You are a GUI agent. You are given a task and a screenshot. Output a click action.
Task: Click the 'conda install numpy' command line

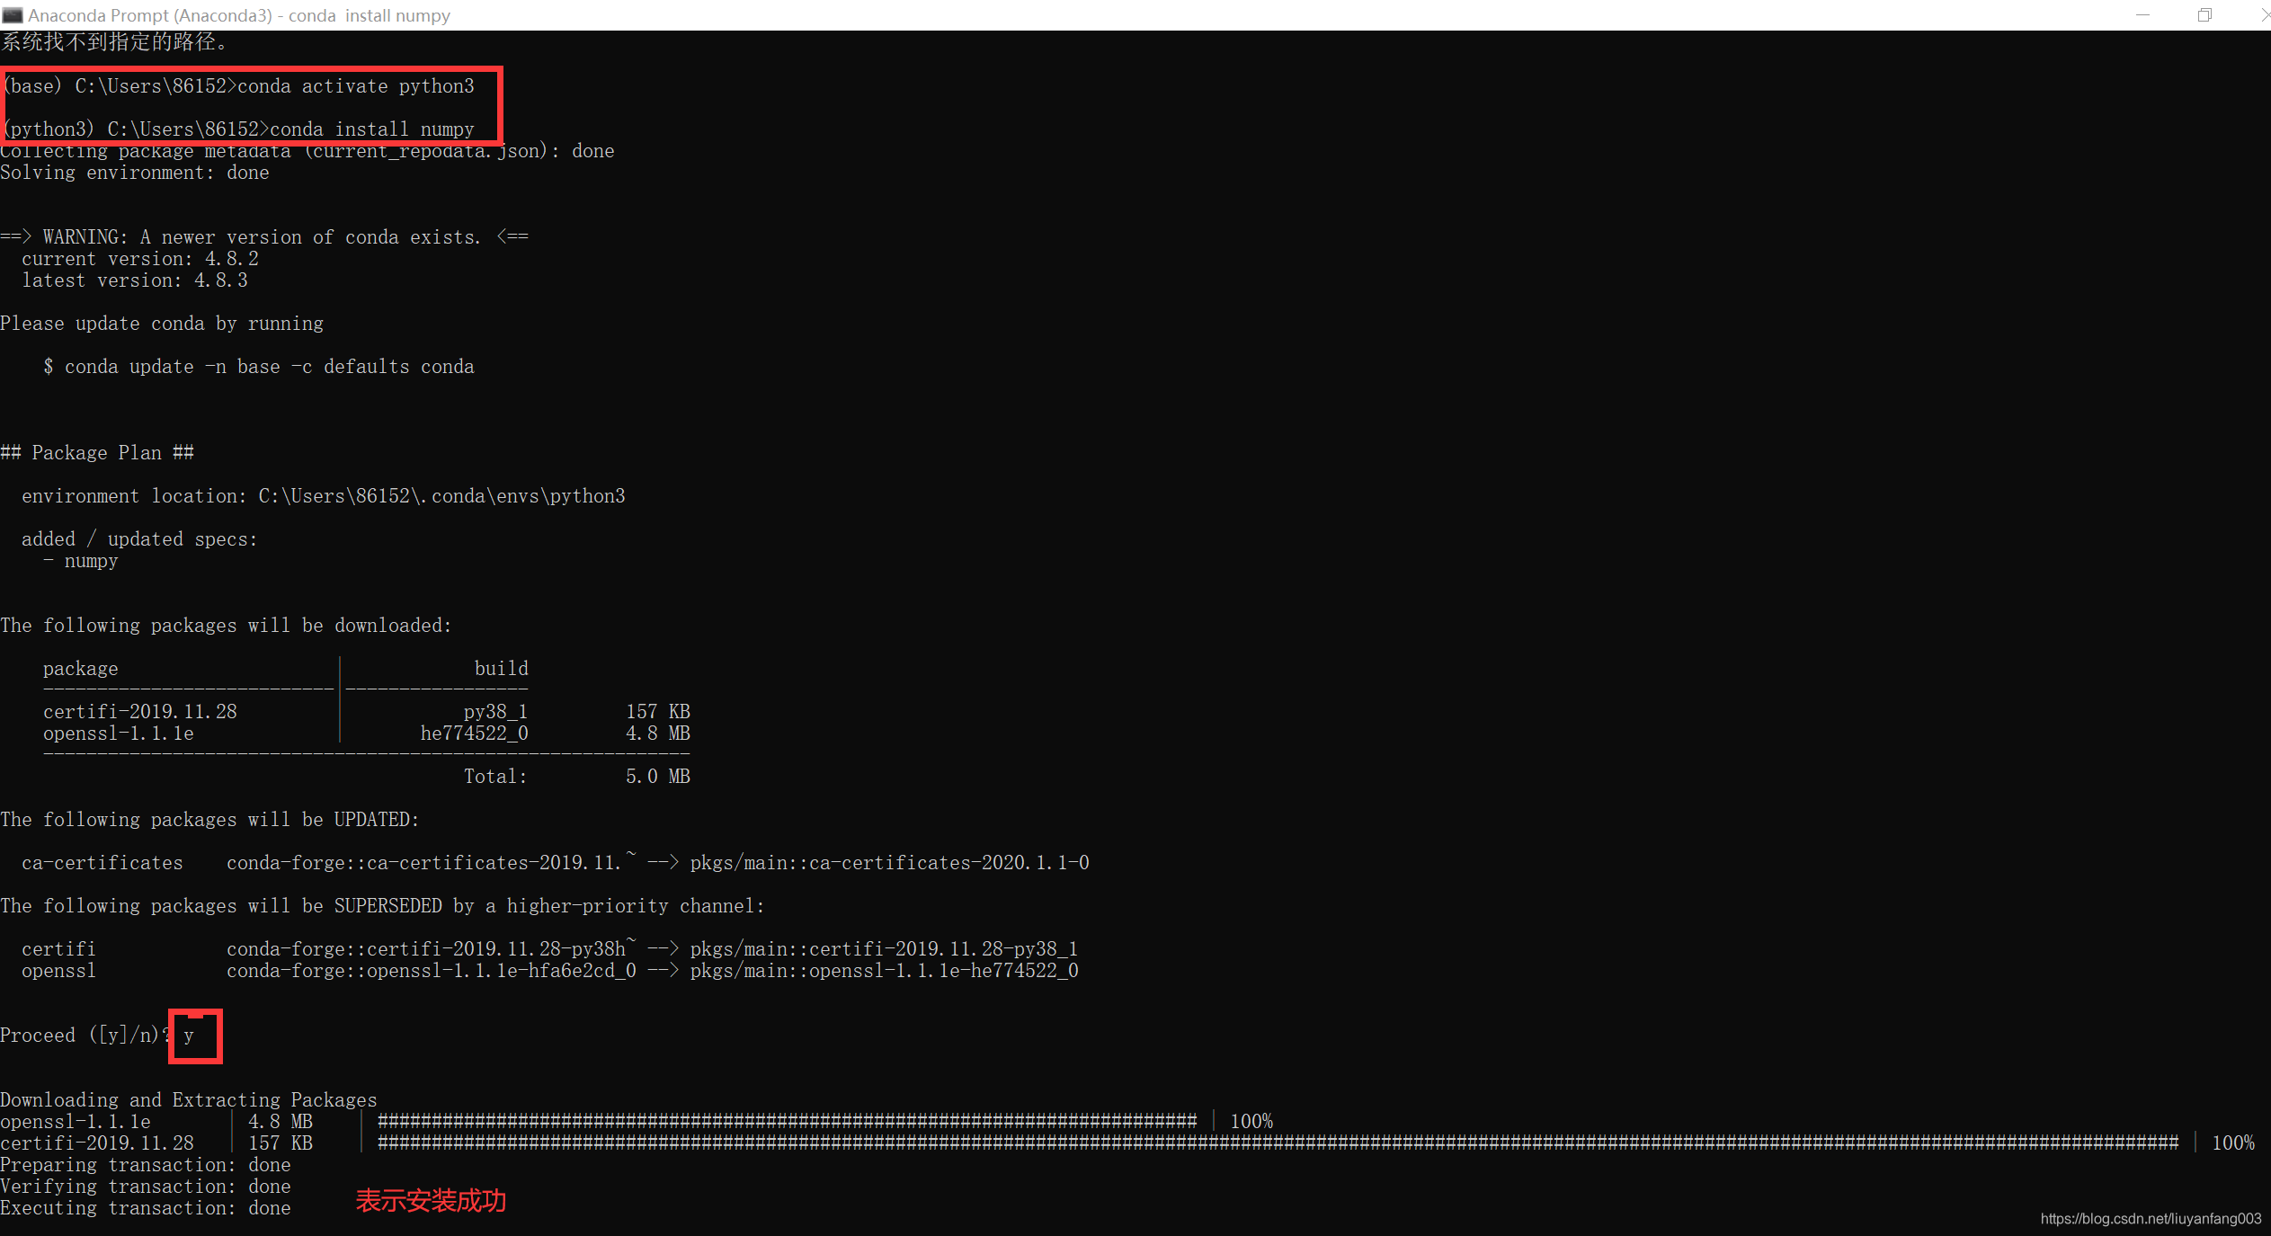370,129
